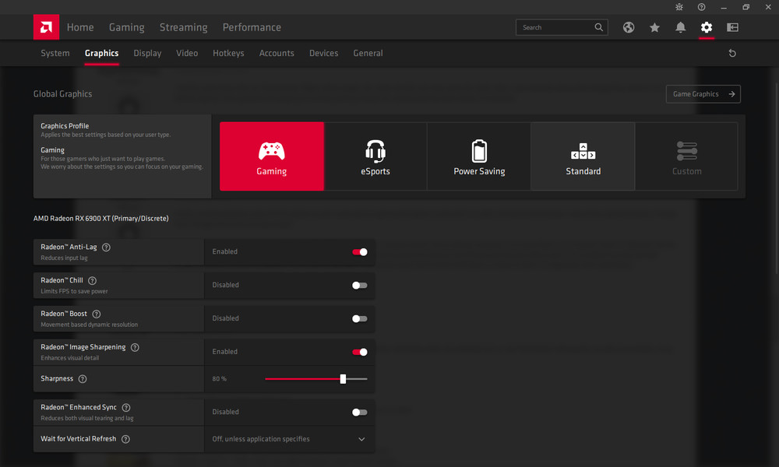The height and width of the screenshot is (467, 779).
Task: Disable Radeon Anti-Lag toggle
Action: pos(359,252)
